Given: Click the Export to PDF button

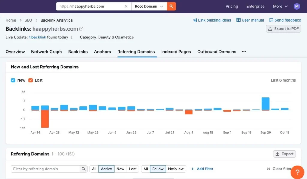Looking at the screenshot, I should (x=283, y=29).
